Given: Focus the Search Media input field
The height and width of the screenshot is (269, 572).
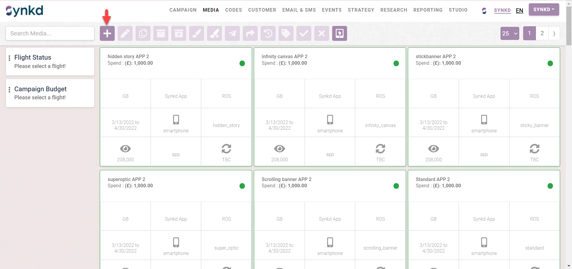Looking at the screenshot, I should 50,33.
